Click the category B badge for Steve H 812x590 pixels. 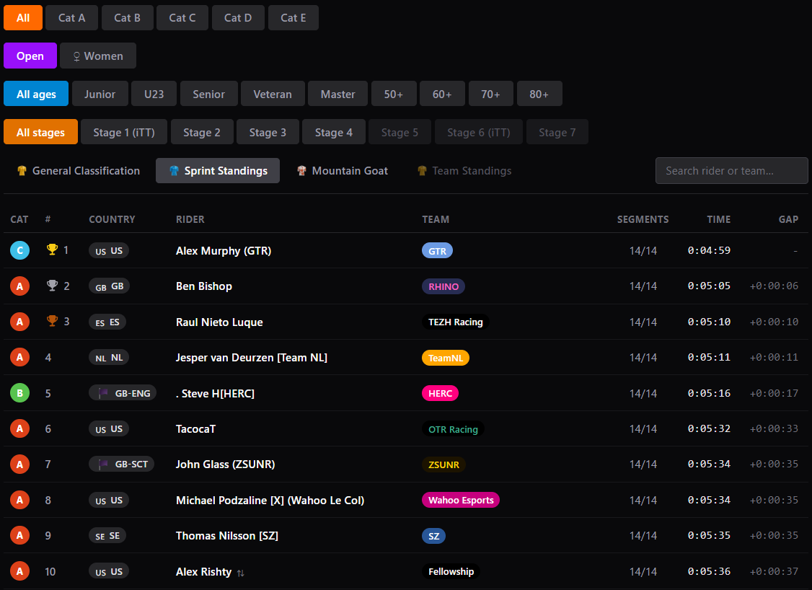[19, 393]
